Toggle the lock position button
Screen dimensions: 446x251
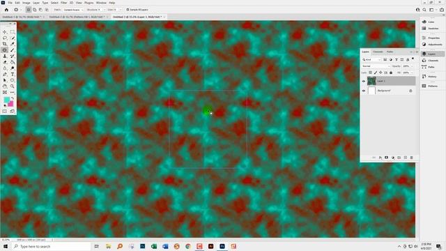click(380, 73)
